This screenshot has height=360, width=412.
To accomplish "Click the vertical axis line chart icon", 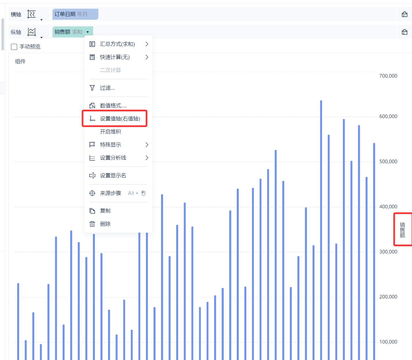I will click(31, 32).
